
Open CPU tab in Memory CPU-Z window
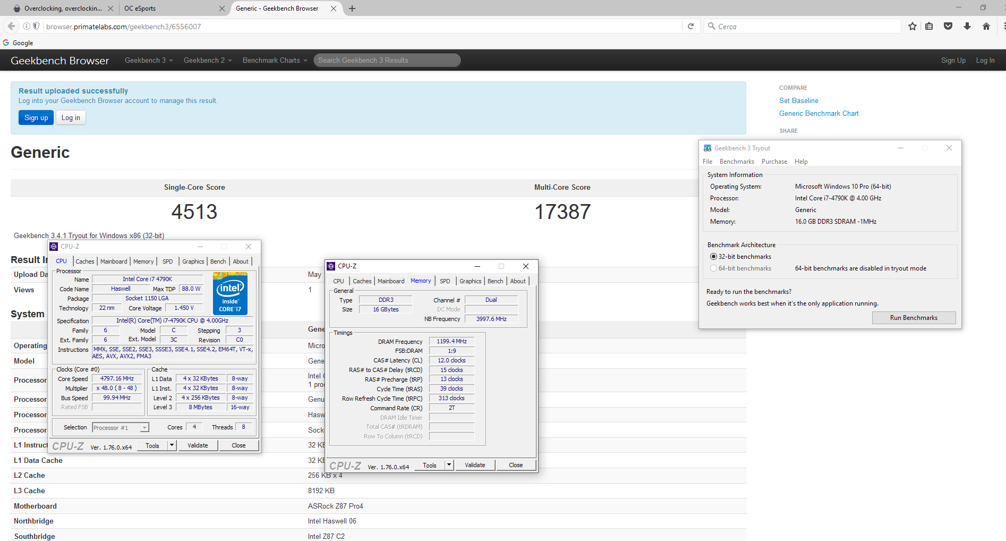tap(338, 281)
